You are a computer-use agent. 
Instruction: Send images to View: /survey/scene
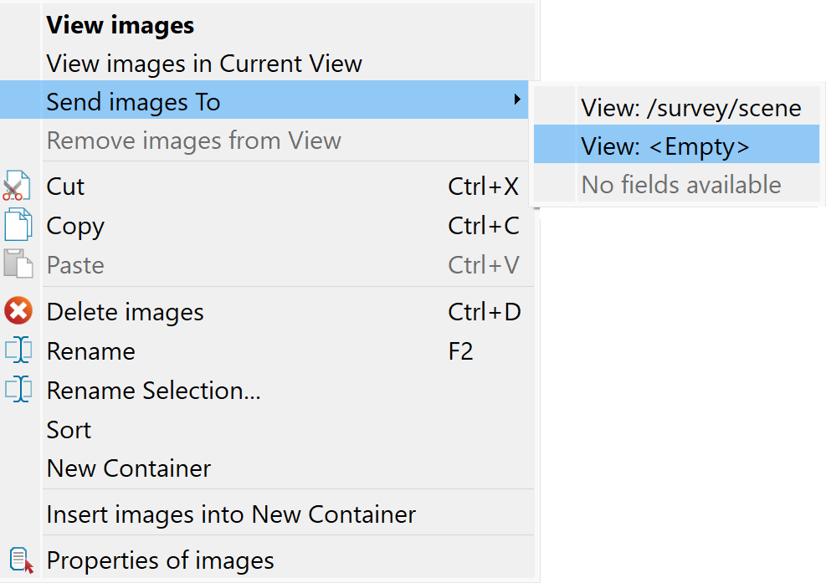690,107
